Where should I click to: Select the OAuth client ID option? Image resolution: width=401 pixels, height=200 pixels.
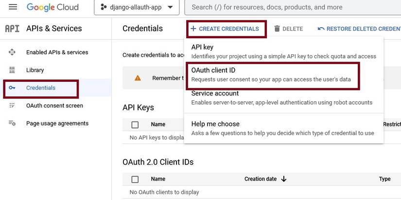pyautogui.click(x=271, y=75)
